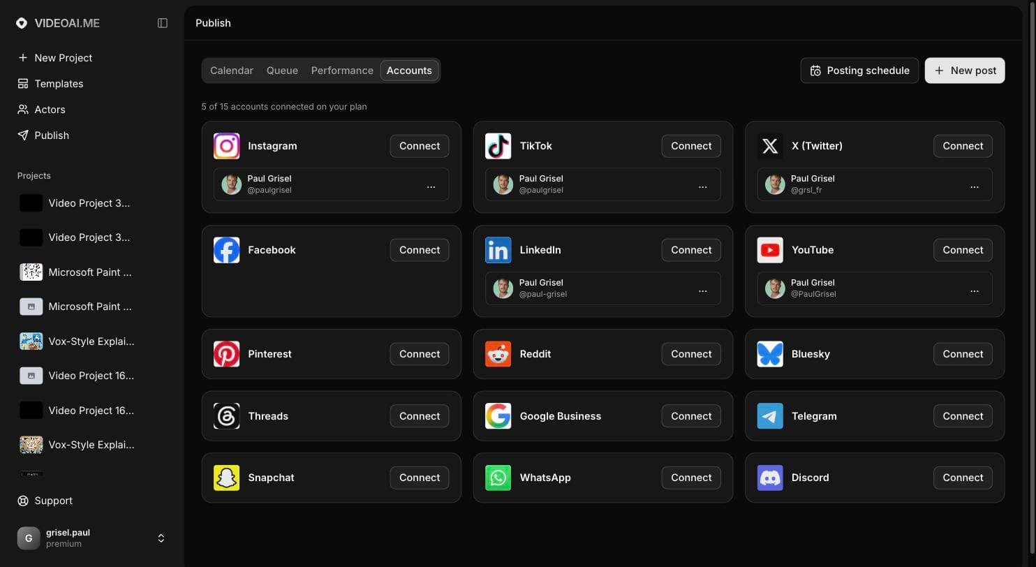The width and height of the screenshot is (1036, 567).
Task: Connect a YouTube account
Action: (963, 250)
